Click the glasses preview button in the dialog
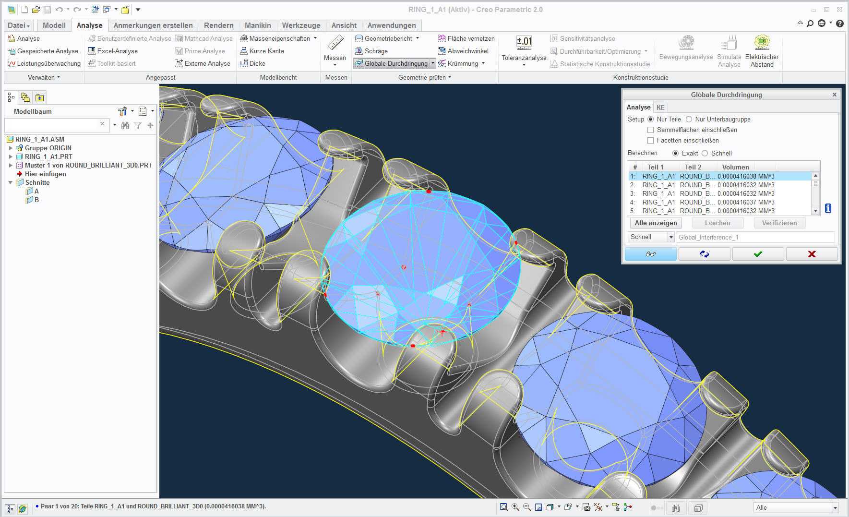The height and width of the screenshot is (517, 849). click(650, 254)
